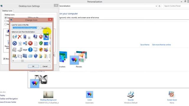
Task: Close the Desktop Icon Settings dialog
Action: pos(56,6)
